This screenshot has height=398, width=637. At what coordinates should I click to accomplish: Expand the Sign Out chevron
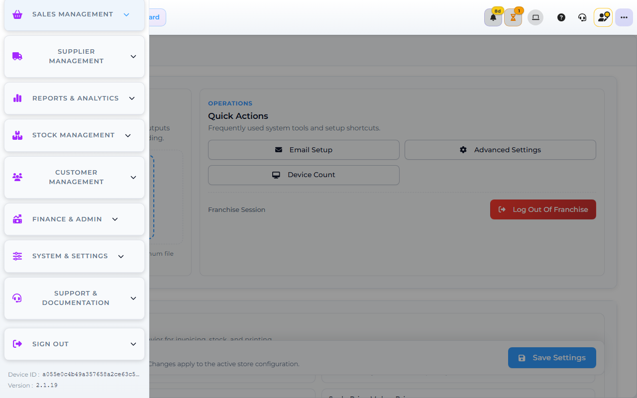pos(133,344)
